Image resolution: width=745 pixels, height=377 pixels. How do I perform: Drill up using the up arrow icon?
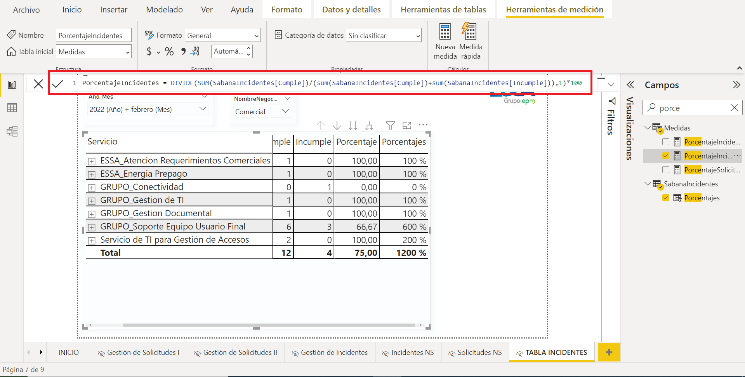321,125
